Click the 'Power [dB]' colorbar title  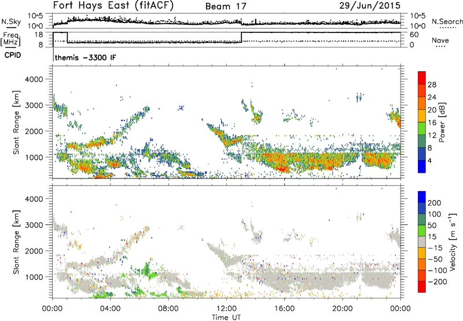point(442,122)
